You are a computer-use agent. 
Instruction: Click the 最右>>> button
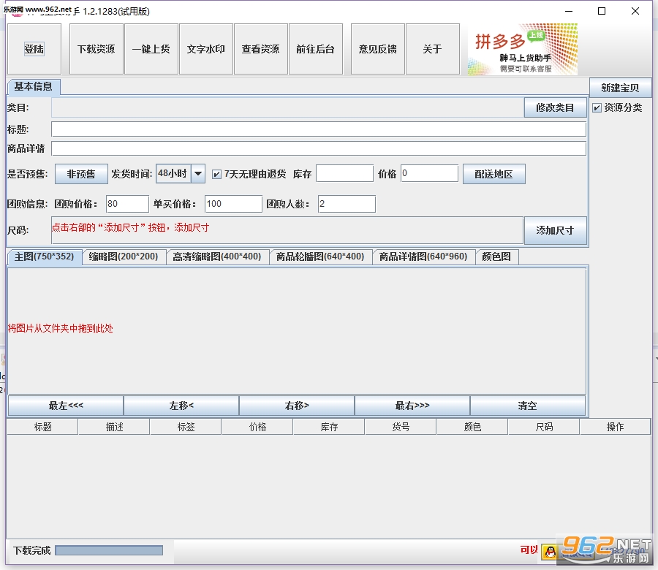(x=412, y=406)
